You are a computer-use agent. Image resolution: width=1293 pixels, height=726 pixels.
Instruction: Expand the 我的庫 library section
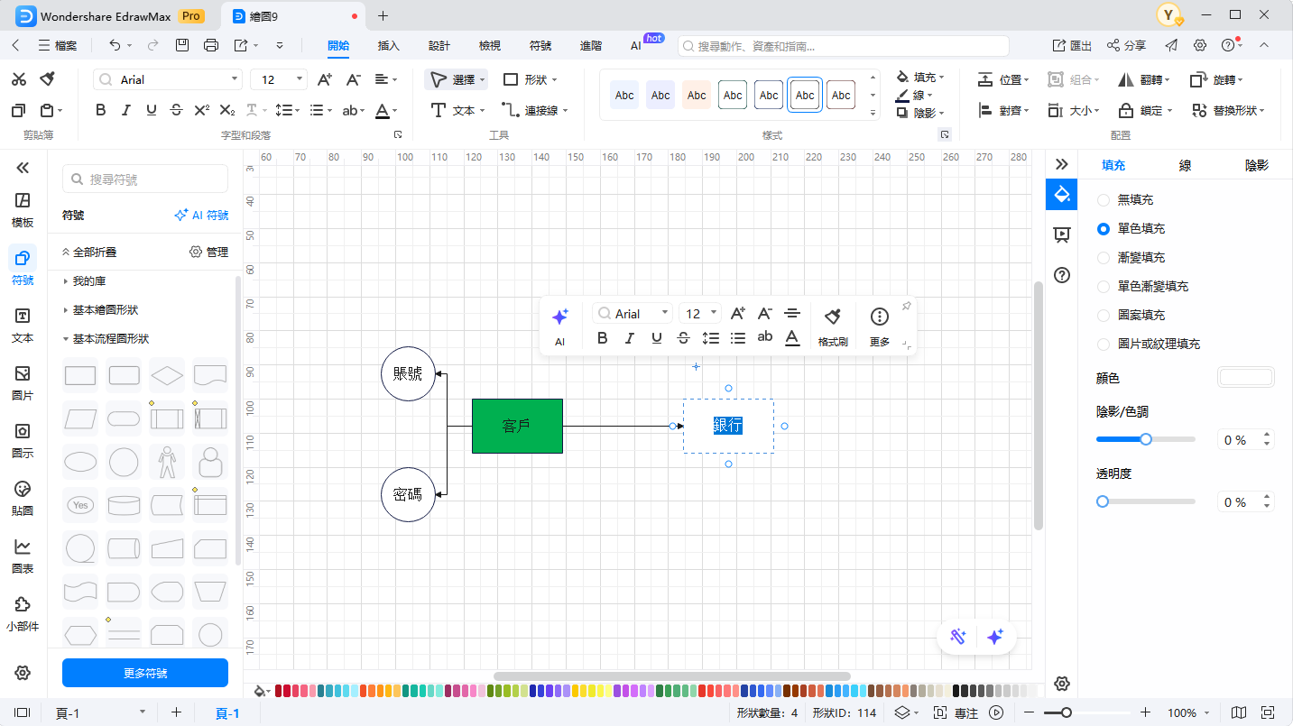point(89,281)
